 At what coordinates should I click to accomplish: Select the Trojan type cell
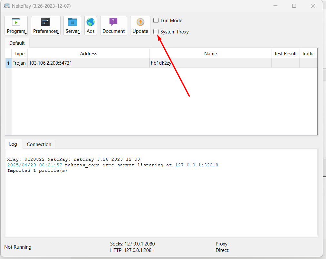[x=20, y=63]
